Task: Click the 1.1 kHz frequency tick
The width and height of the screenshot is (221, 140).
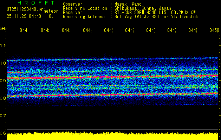Action: [3, 46]
